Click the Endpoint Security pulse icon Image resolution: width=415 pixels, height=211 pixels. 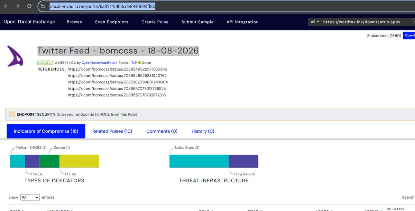12,114
